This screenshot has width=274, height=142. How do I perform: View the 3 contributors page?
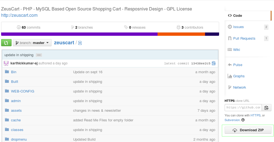click(x=190, y=27)
